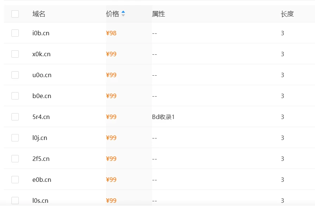Click the 属性 column header

(x=159, y=14)
